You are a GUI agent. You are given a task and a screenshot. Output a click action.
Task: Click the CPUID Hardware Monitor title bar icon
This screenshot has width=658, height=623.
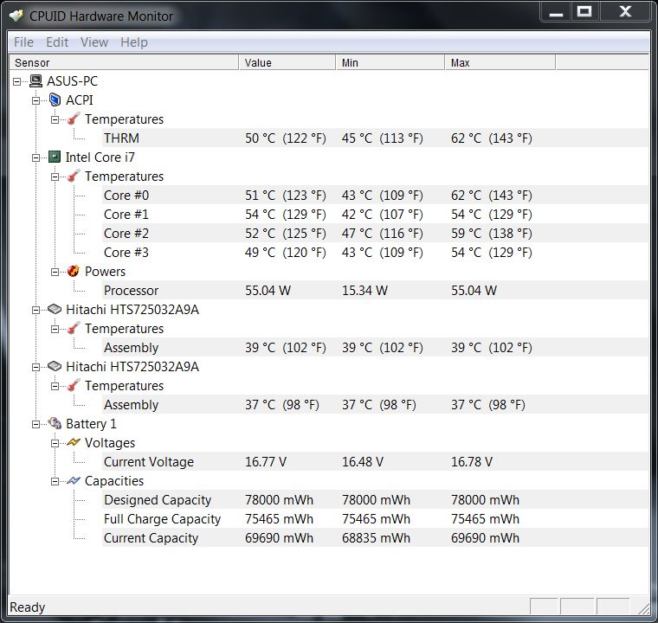pos(16,16)
